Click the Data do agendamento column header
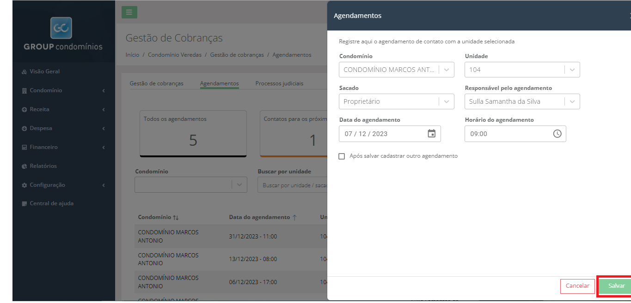631x303 pixels. click(259, 217)
